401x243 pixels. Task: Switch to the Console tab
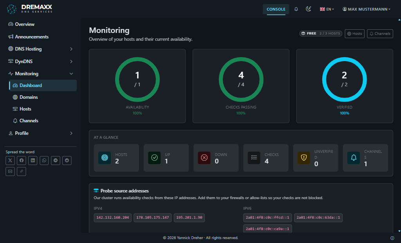276,9
